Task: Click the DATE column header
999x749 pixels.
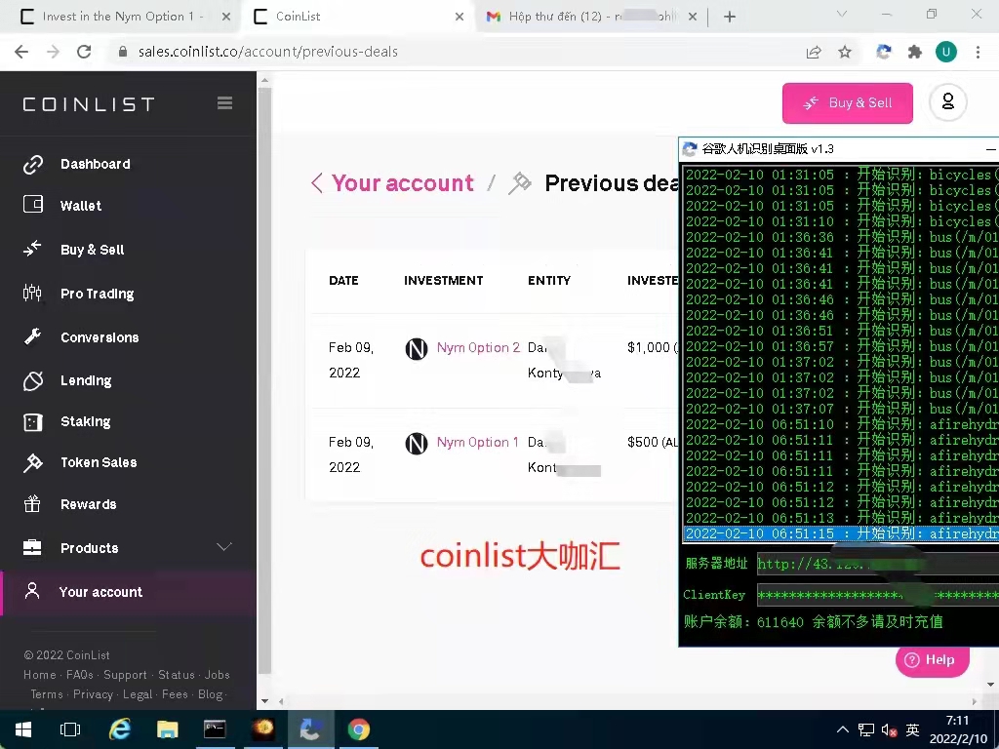Action: pyautogui.click(x=343, y=281)
